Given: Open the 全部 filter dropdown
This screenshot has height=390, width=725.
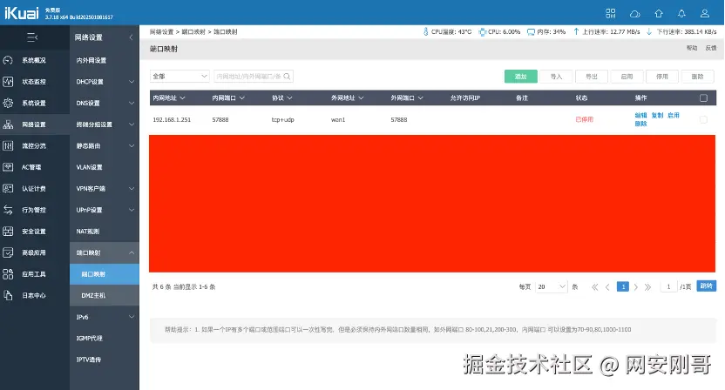Looking at the screenshot, I should coord(180,77).
